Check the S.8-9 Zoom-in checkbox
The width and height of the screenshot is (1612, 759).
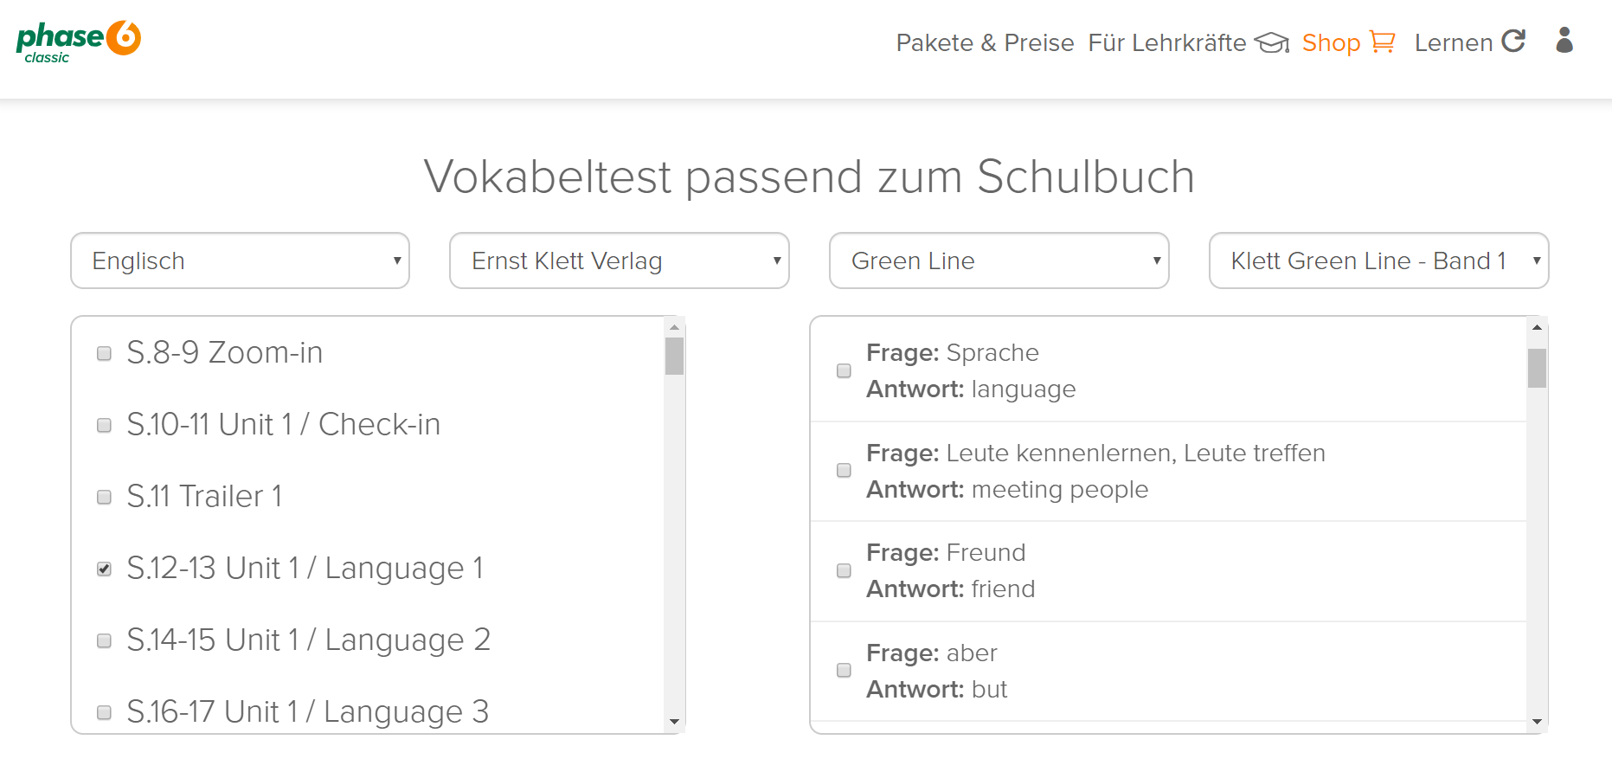tap(104, 353)
